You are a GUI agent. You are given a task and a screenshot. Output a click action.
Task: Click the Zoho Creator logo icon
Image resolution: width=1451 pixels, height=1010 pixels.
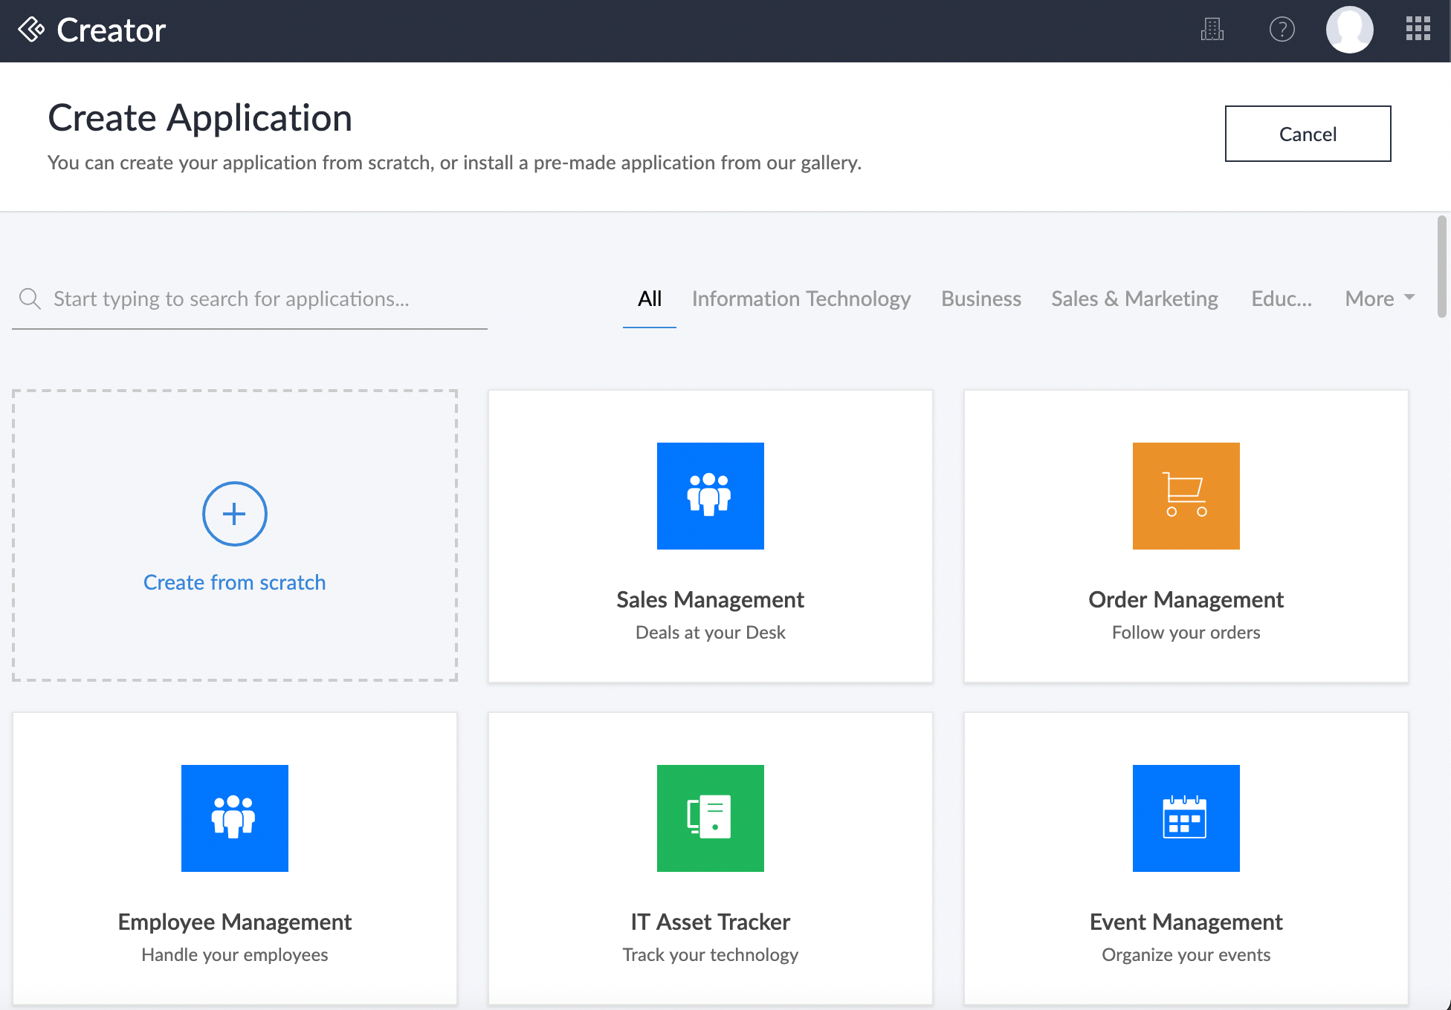pyautogui.click(x=31, y=30)
